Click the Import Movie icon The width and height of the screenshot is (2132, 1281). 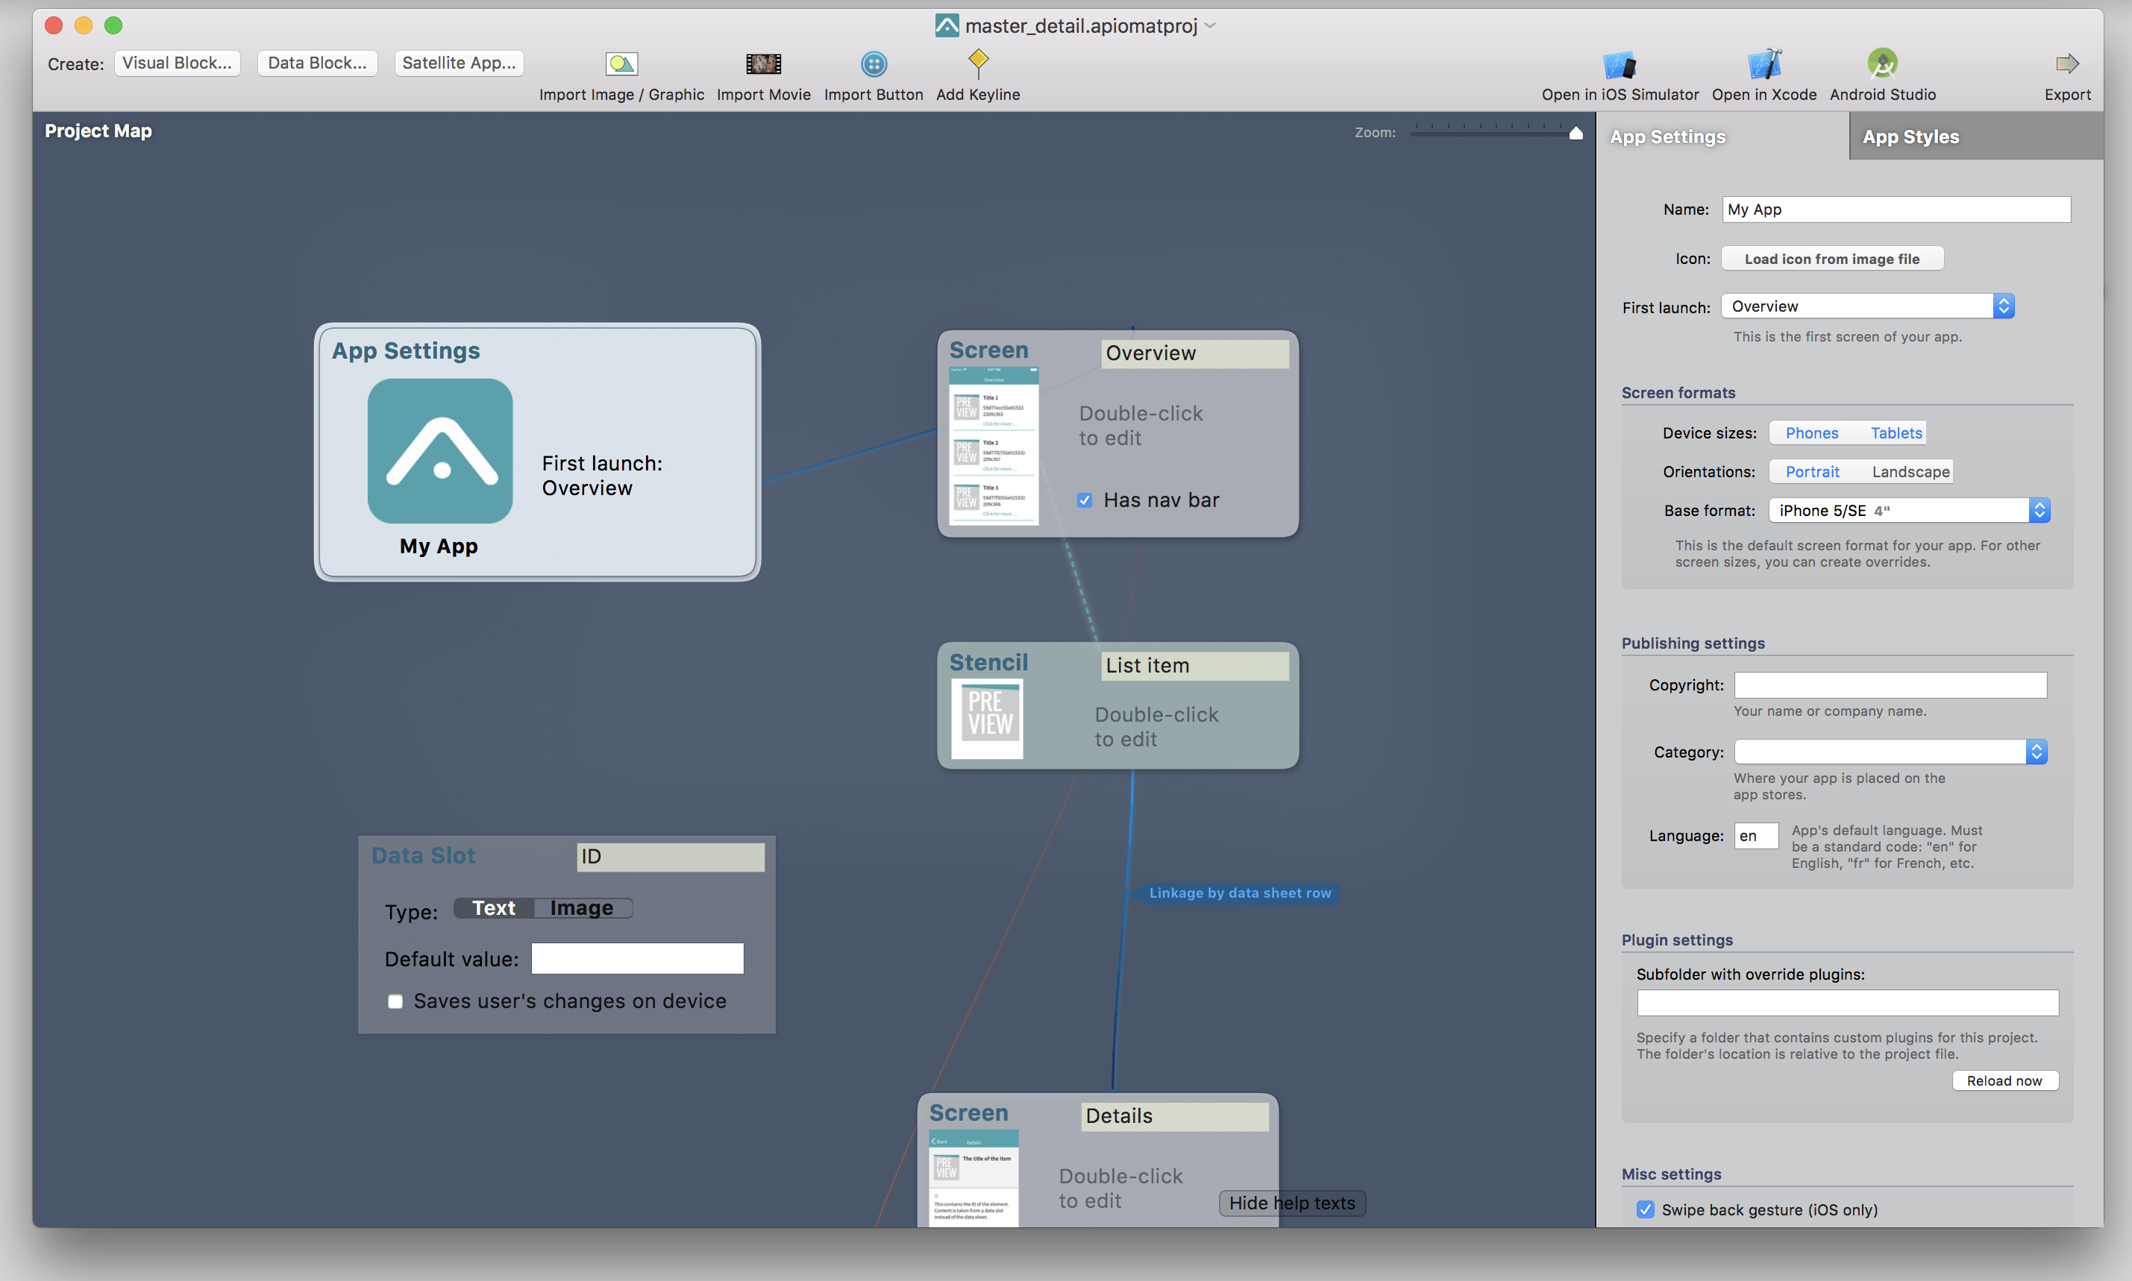pyautogui.click(x=763, y=64)
